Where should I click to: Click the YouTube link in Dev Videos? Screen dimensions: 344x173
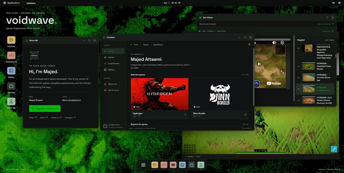[x=328, y=31]
